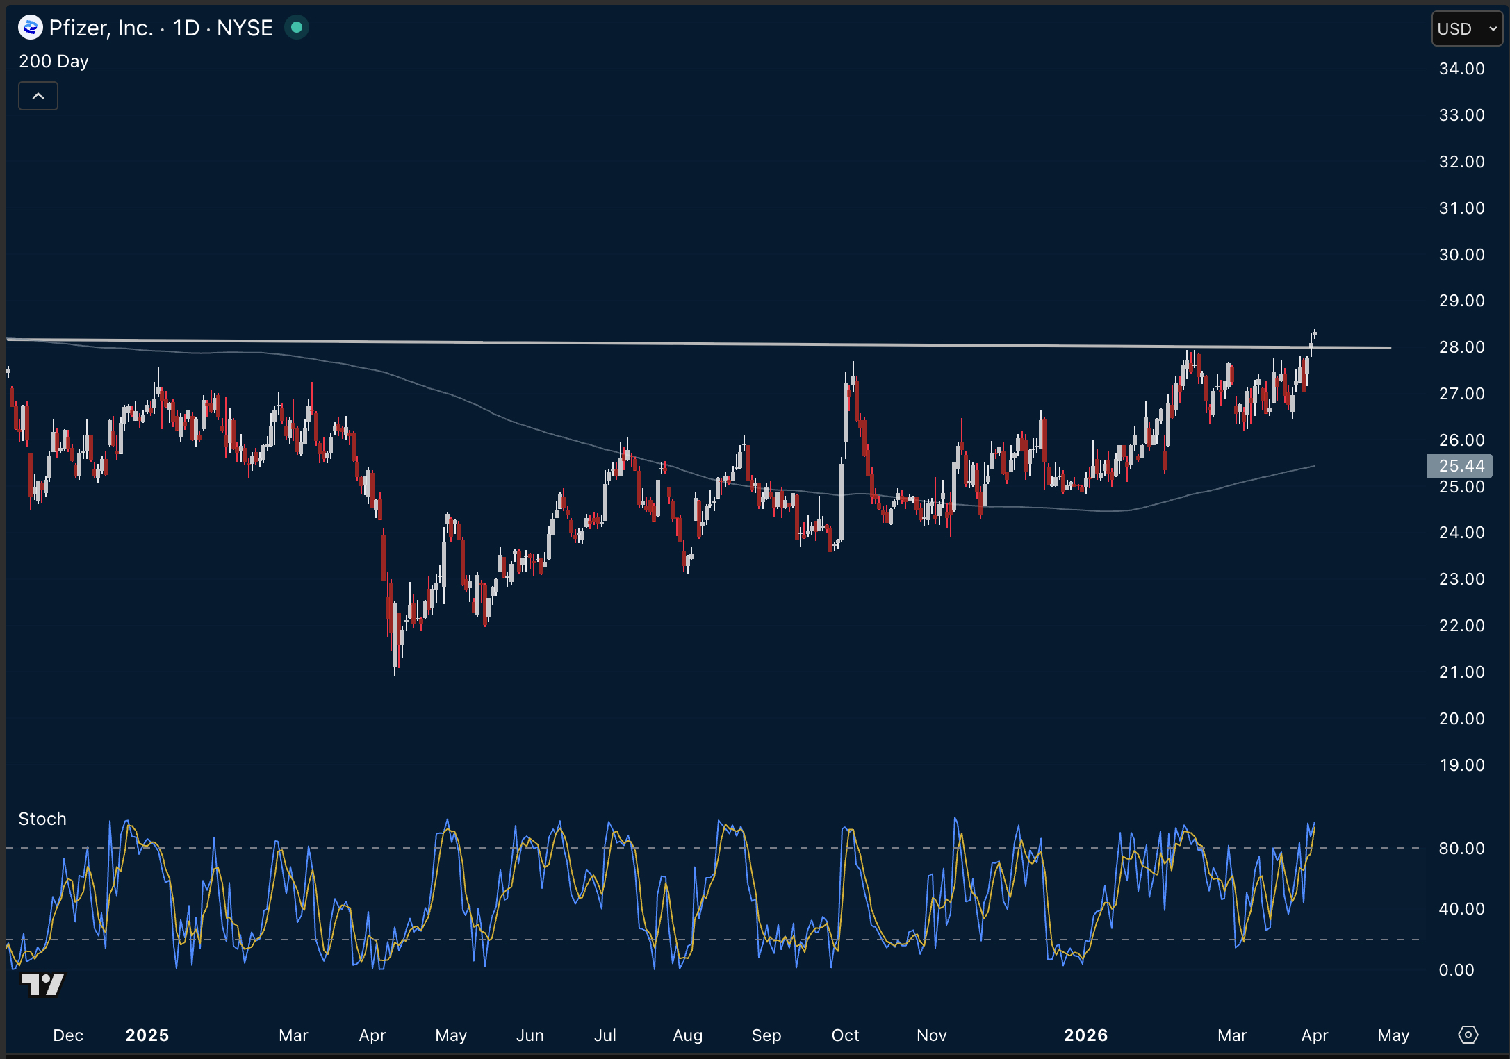Viewport: 1510px width, 1059px height.
Task: Click the 34.00 price scale label
Action: click(1461, 69)
